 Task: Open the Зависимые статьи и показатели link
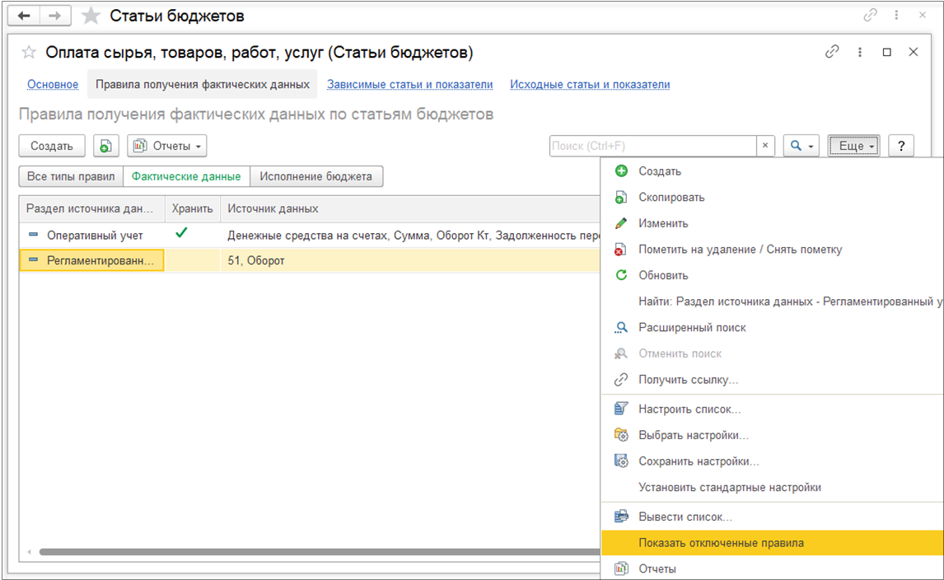click(x=409, y=84)
